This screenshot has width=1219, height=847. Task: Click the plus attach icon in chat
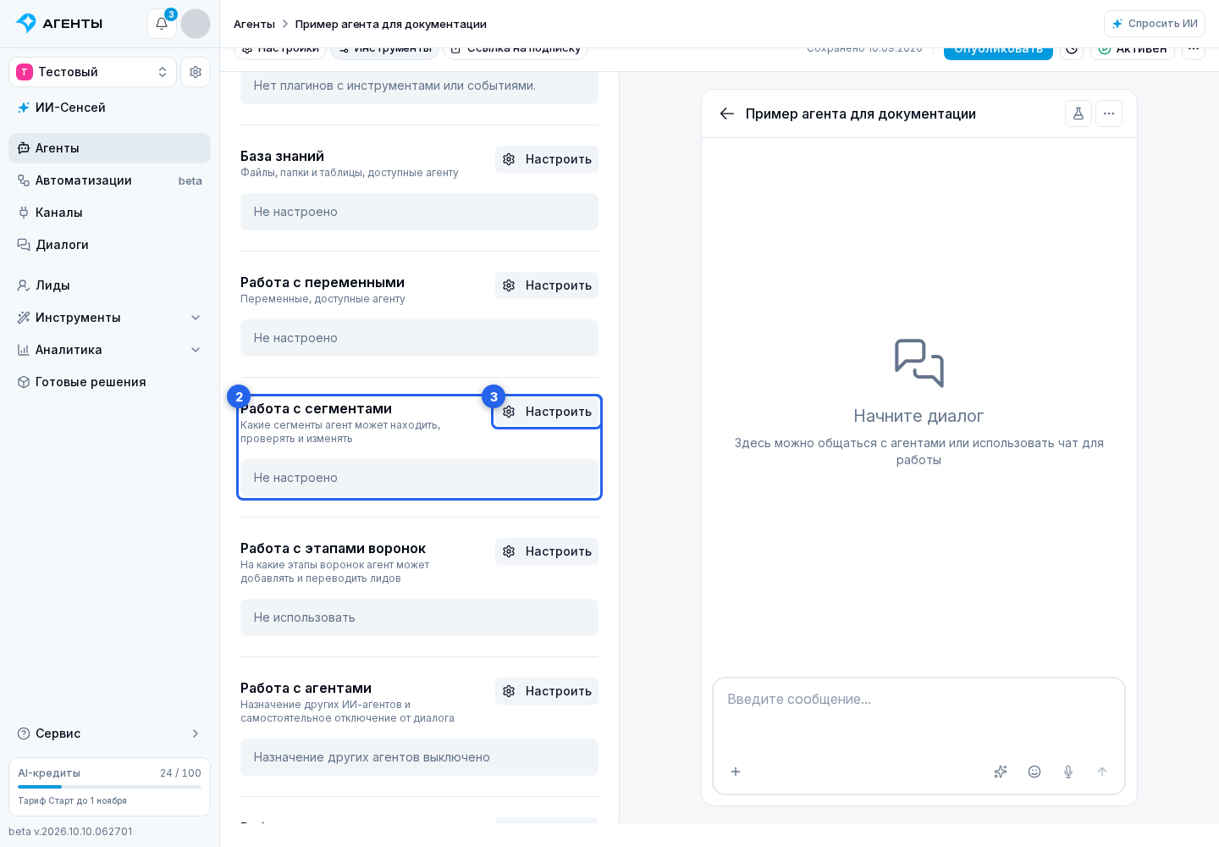(736, 772)
